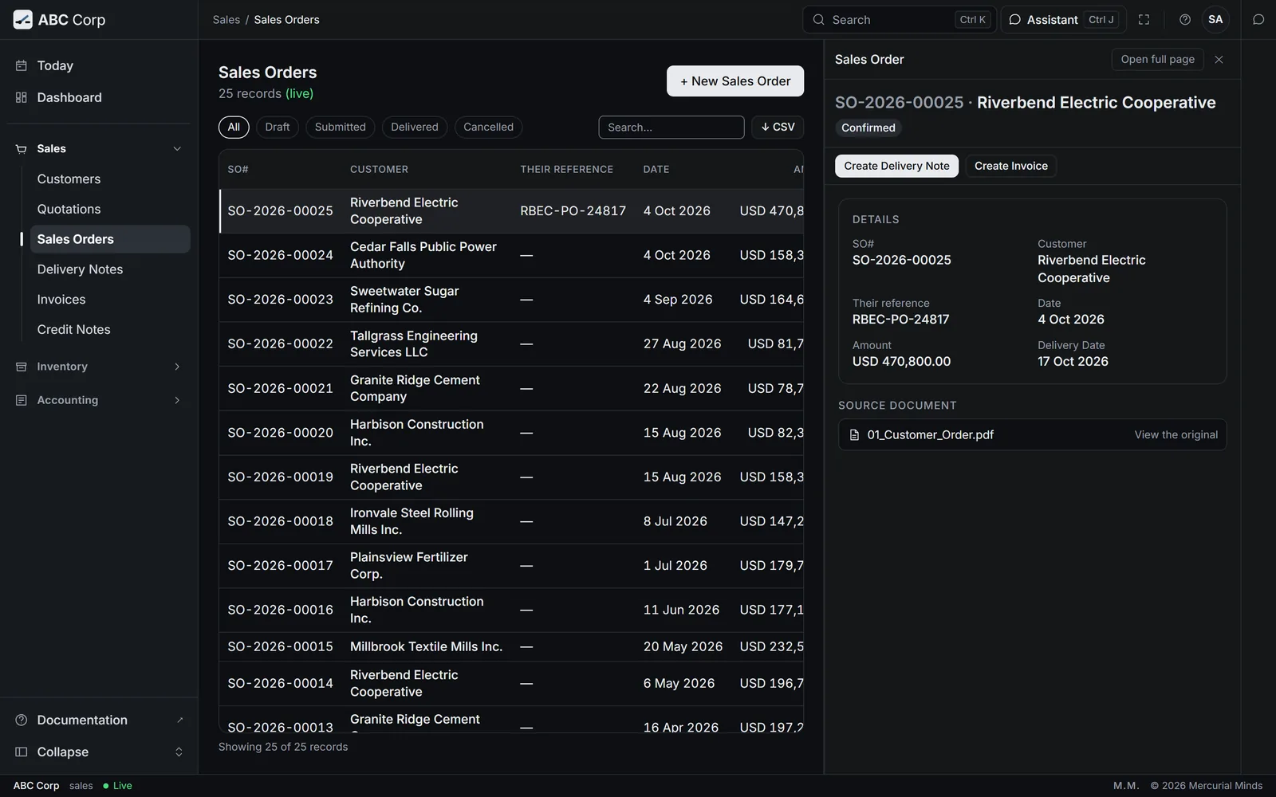The image size is (1276, 797).
Task: Click the Collapse sidebar panel icon
Action: (x=22, y=752)
